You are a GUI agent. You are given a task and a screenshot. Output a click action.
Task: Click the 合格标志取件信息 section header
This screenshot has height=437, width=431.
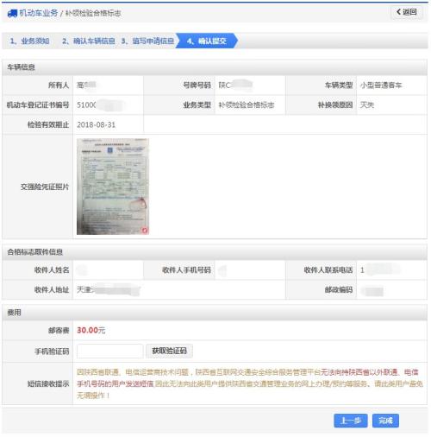215,252
